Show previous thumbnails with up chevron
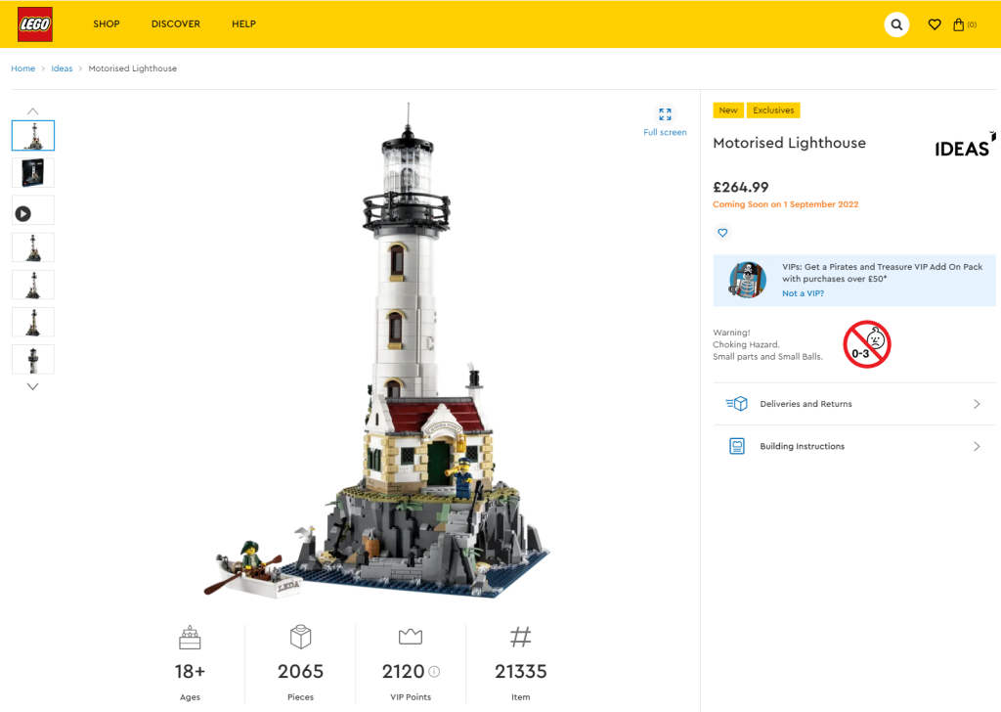The width and height of the screenshot is (1001, 712). coord(32,111)
